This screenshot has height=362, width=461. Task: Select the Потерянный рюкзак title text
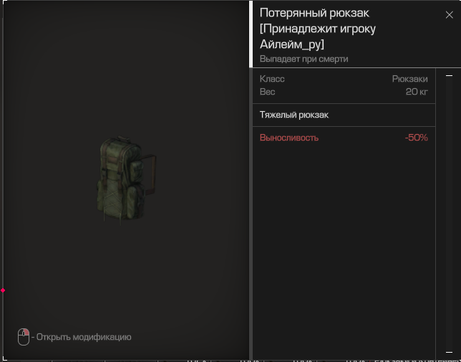point(314,13)
